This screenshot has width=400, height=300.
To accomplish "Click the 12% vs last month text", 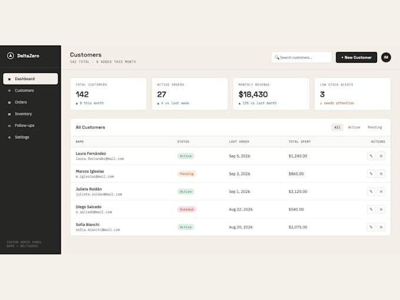I will point(258,103).
